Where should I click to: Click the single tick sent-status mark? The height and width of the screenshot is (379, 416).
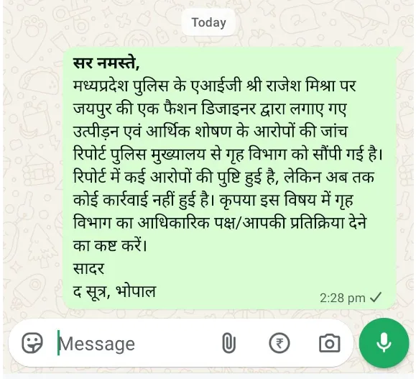(x=376, y=298)
